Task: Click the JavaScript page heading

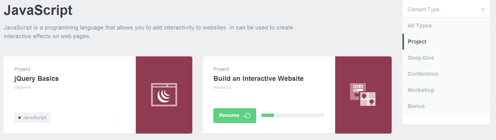Action: 38,10
